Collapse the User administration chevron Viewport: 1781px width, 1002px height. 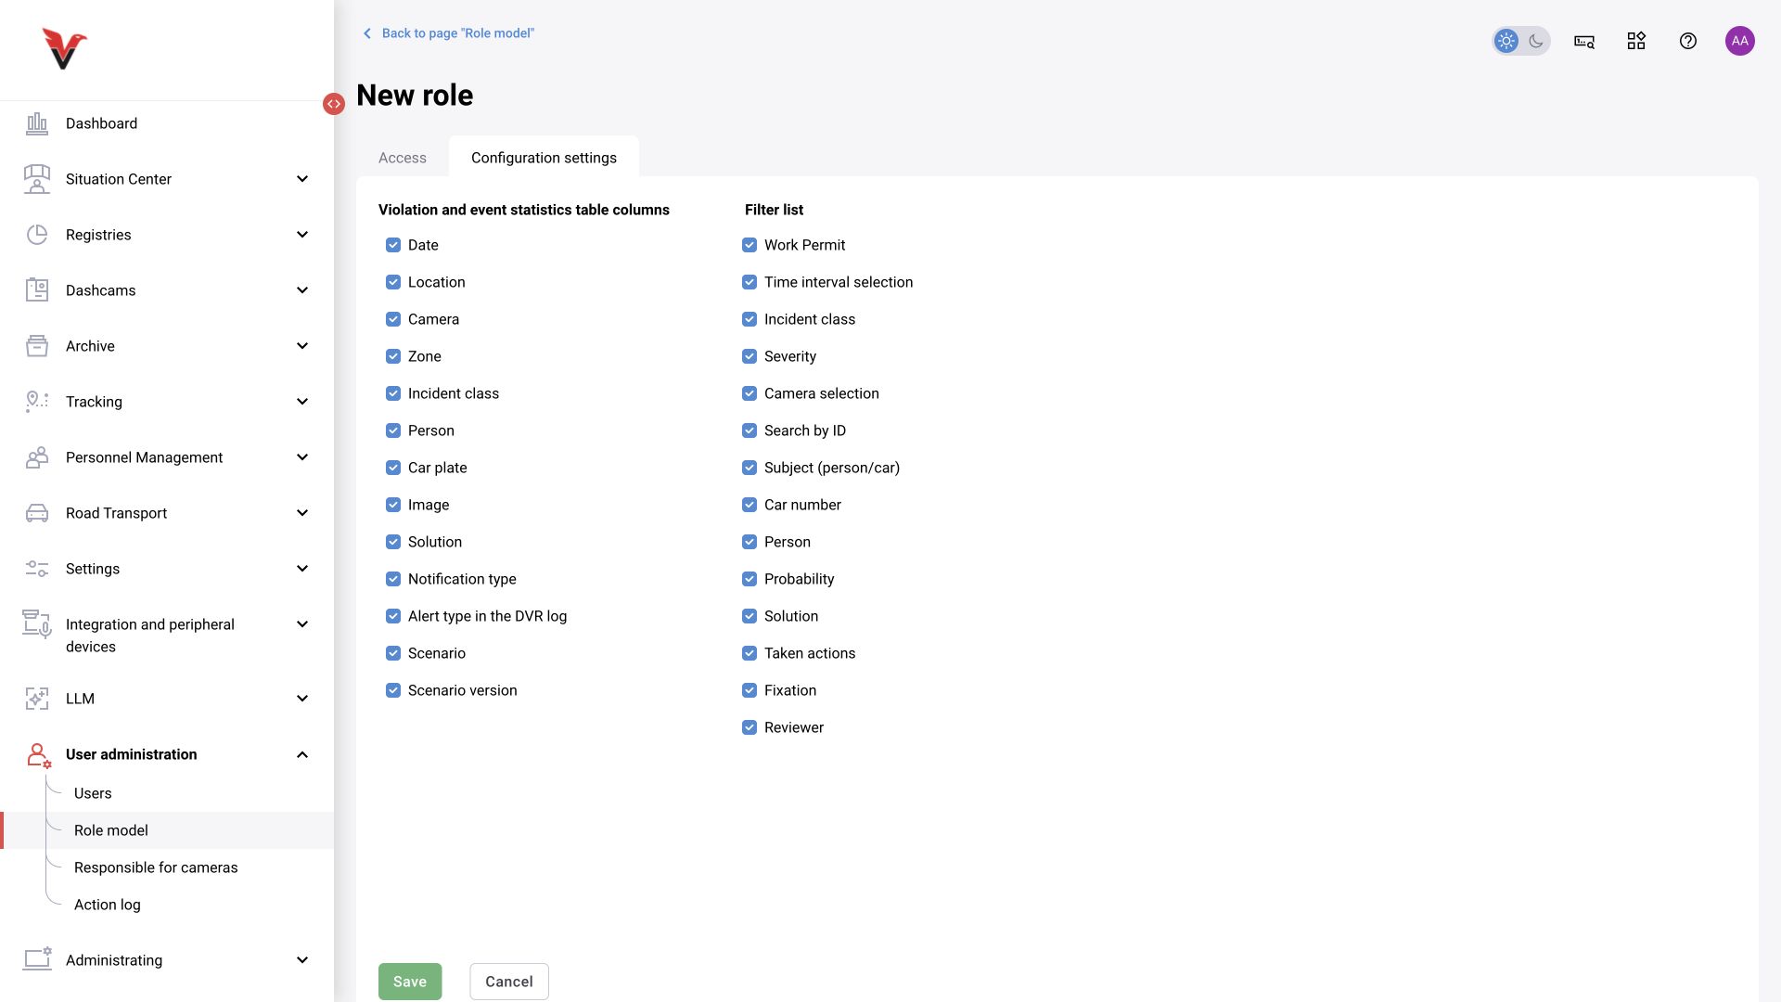pyautogui.click(x=302, y=754)
